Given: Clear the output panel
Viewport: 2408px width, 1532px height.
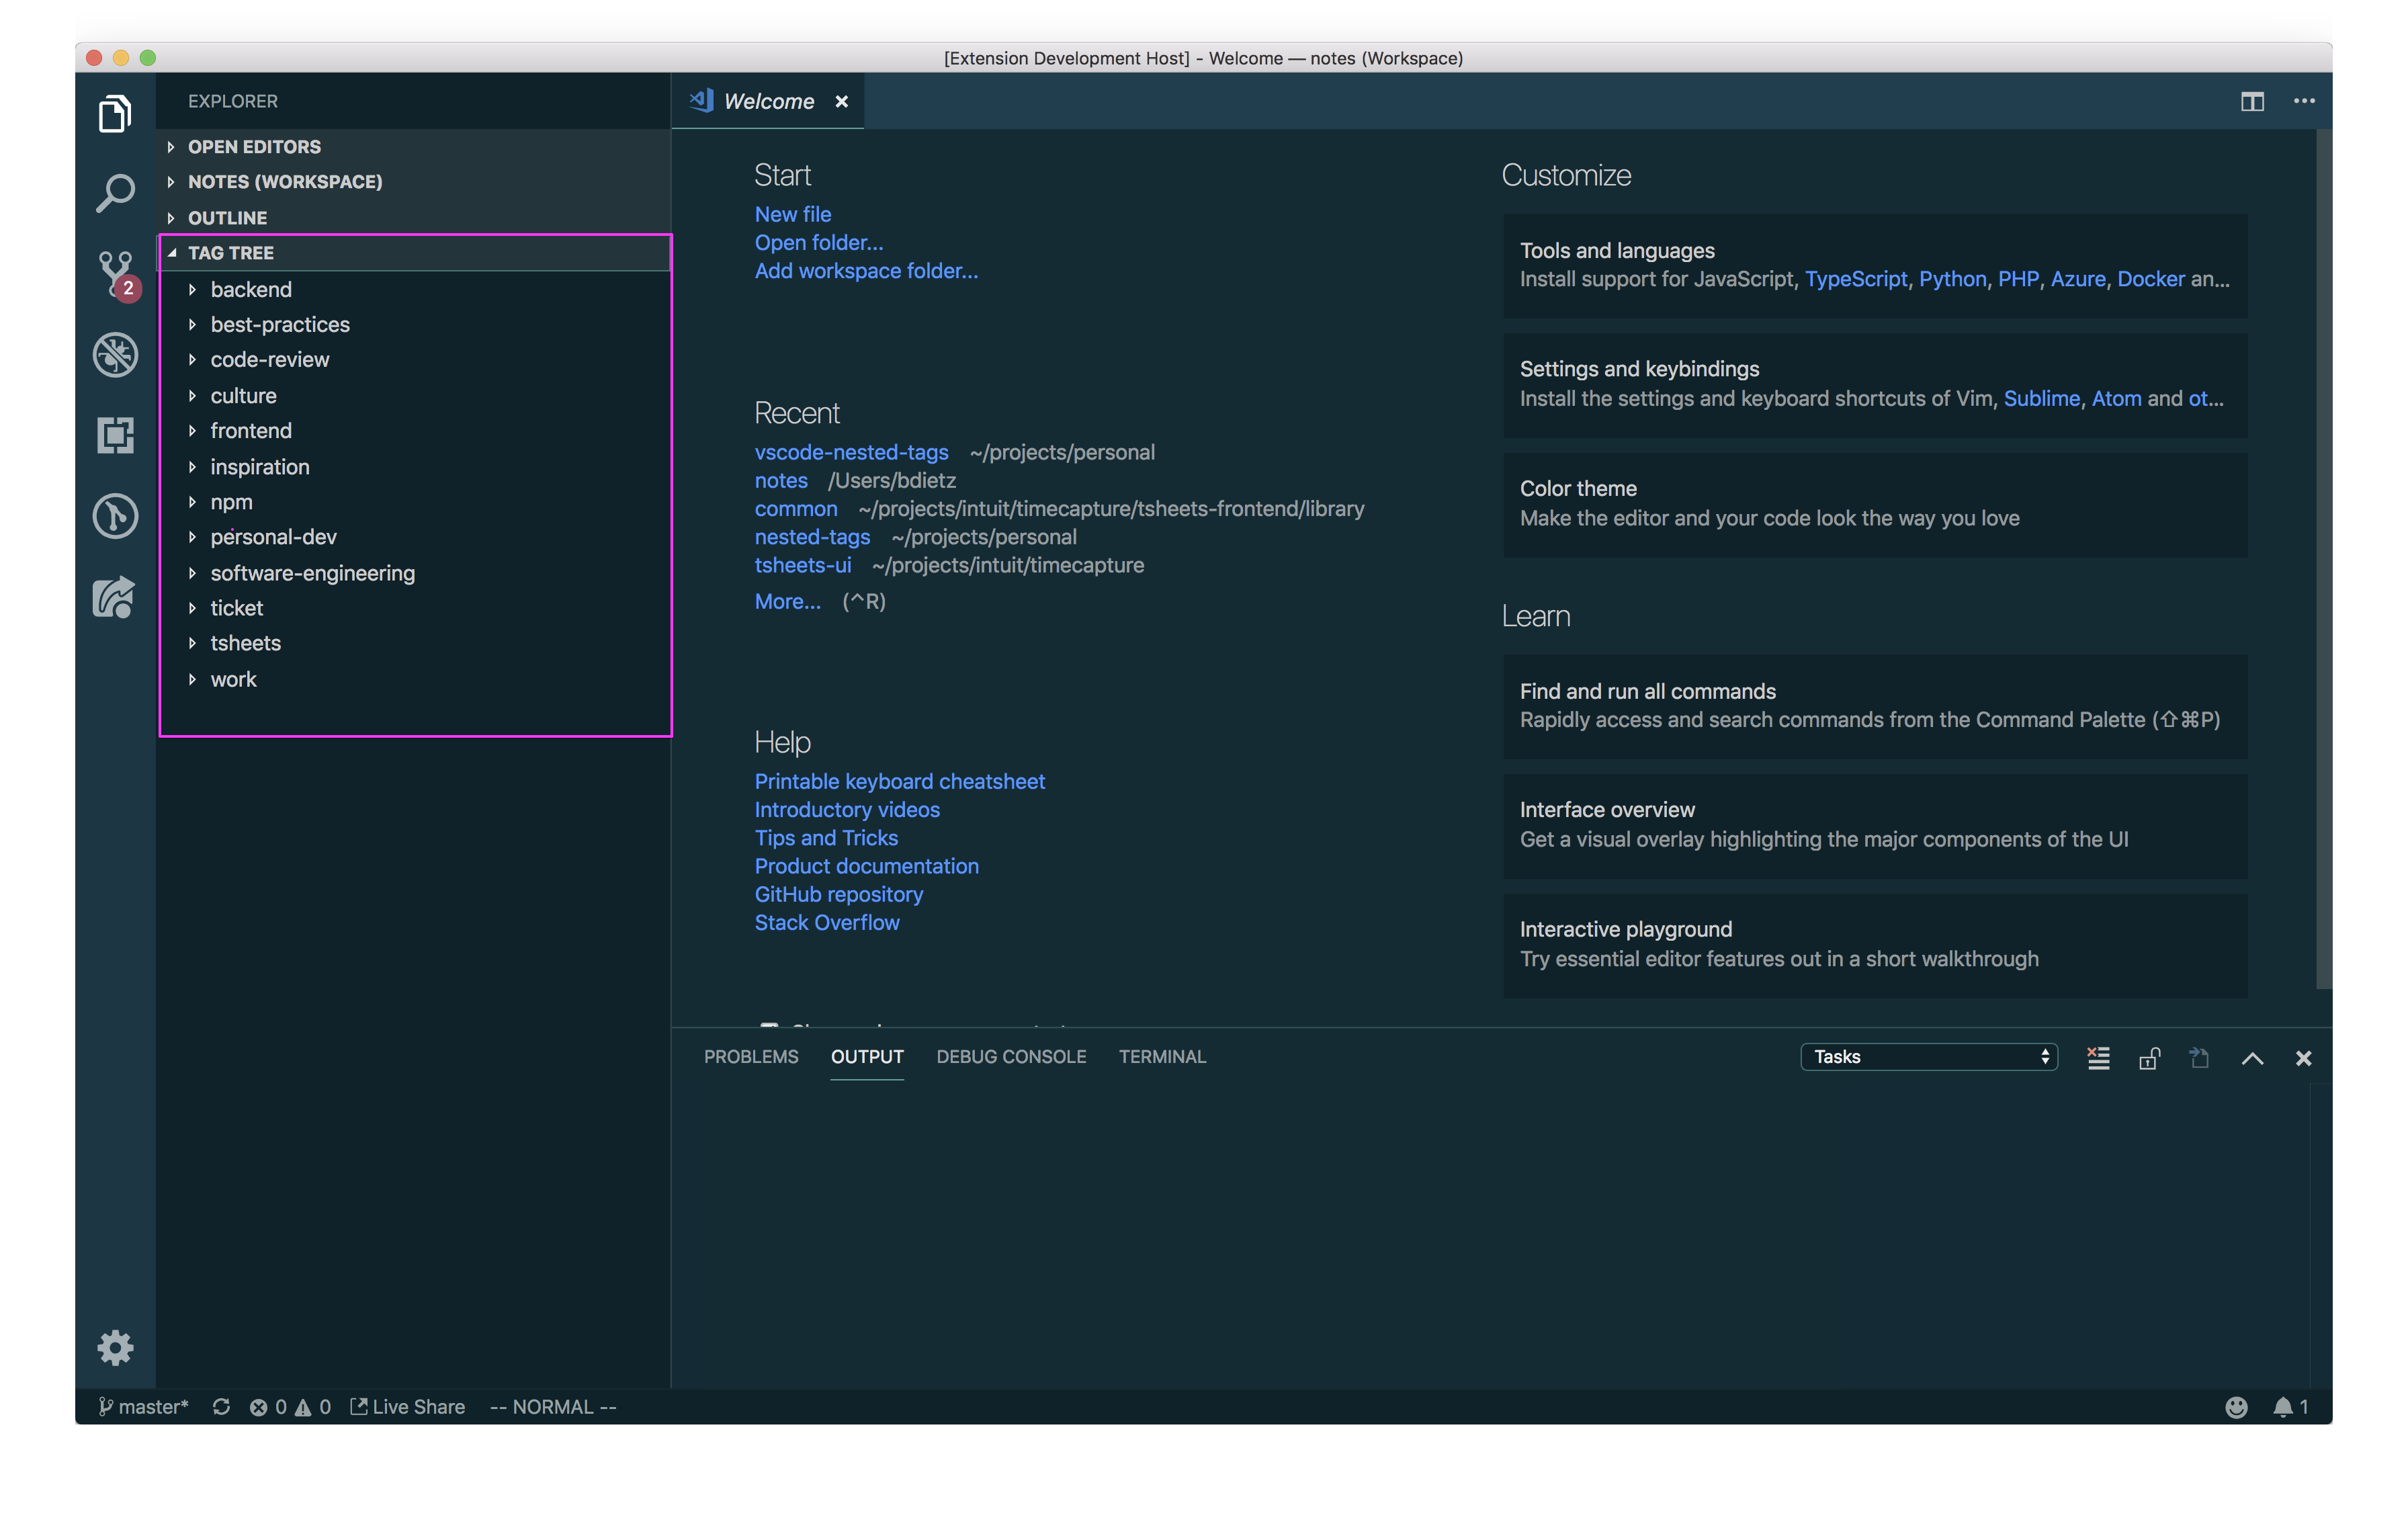Looking at the screenshot, I should [2098, 1058].
